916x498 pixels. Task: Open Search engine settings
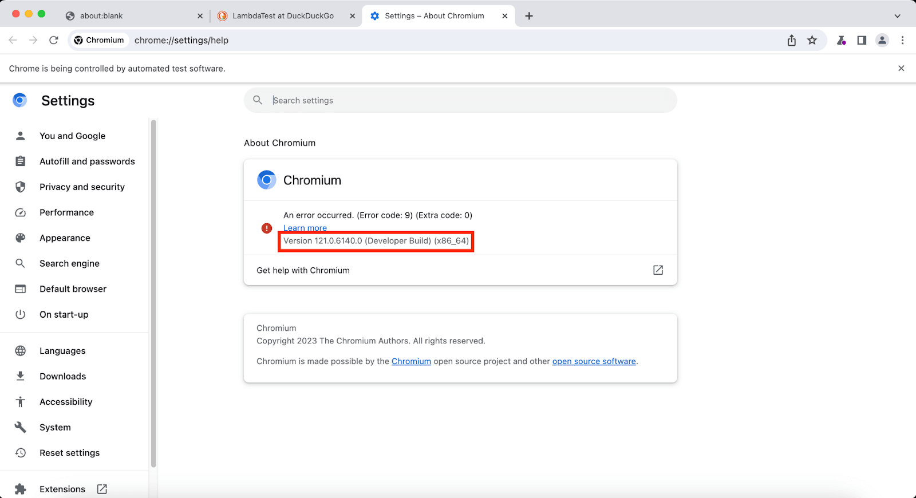74,263
